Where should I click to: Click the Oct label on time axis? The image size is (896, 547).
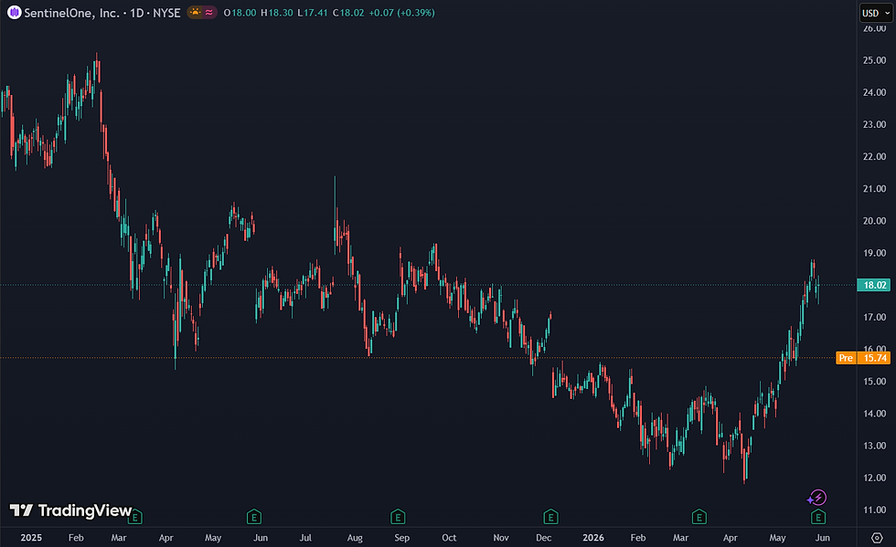tap(449, 538)
